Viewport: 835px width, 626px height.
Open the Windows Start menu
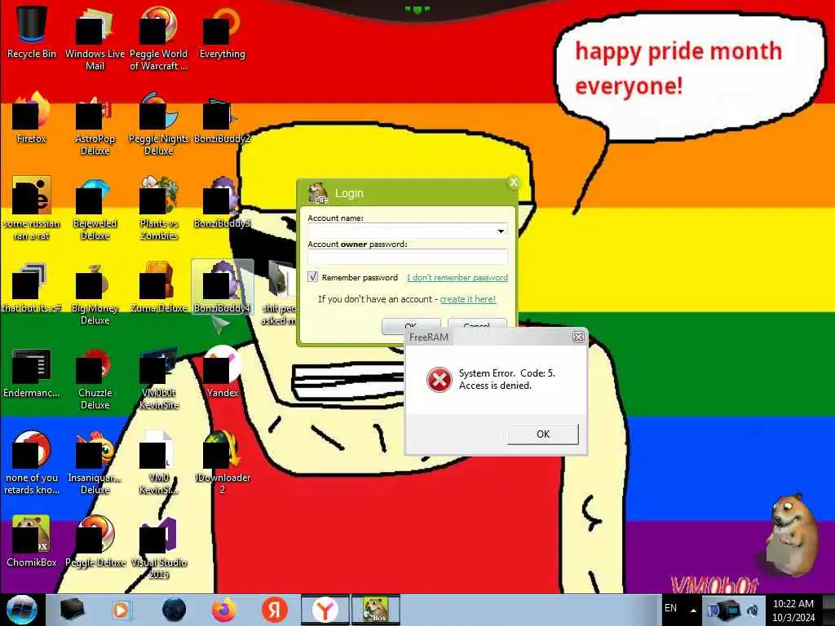[22, 610]
